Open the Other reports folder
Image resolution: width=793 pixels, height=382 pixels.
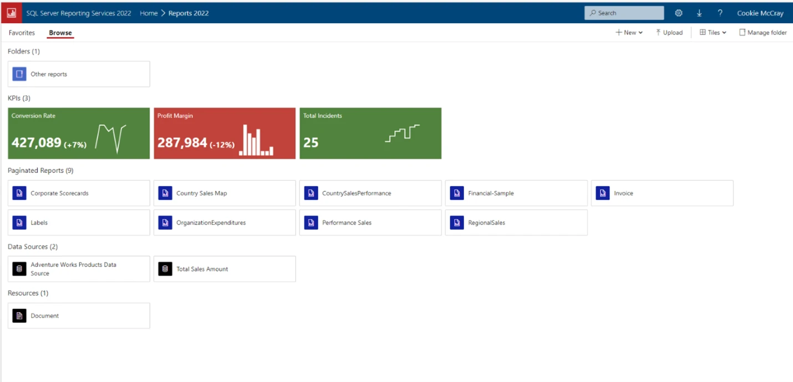pyautogui.click(x=78, y=74)
